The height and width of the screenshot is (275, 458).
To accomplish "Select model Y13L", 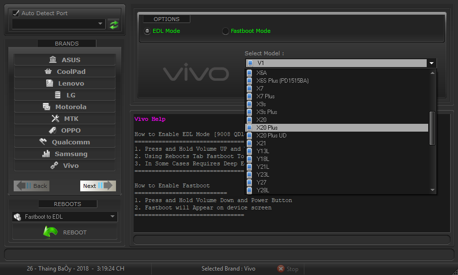I will (337, 151).
